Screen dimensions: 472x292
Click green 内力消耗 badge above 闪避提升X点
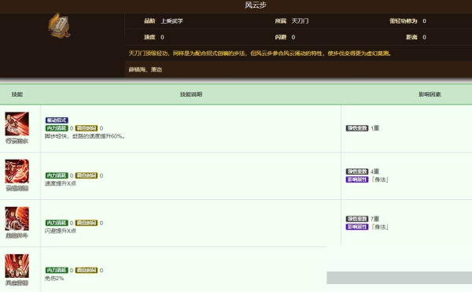coord(57,223)
